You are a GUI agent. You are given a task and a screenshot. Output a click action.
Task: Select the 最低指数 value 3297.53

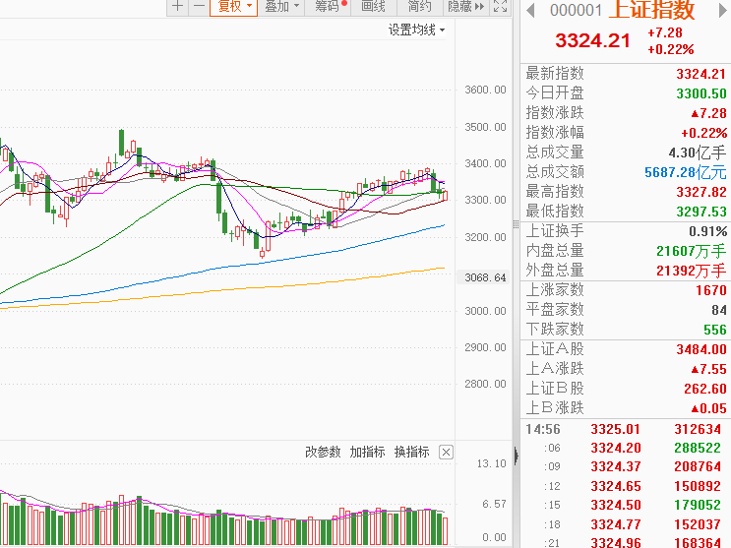(x=701, y=212)
